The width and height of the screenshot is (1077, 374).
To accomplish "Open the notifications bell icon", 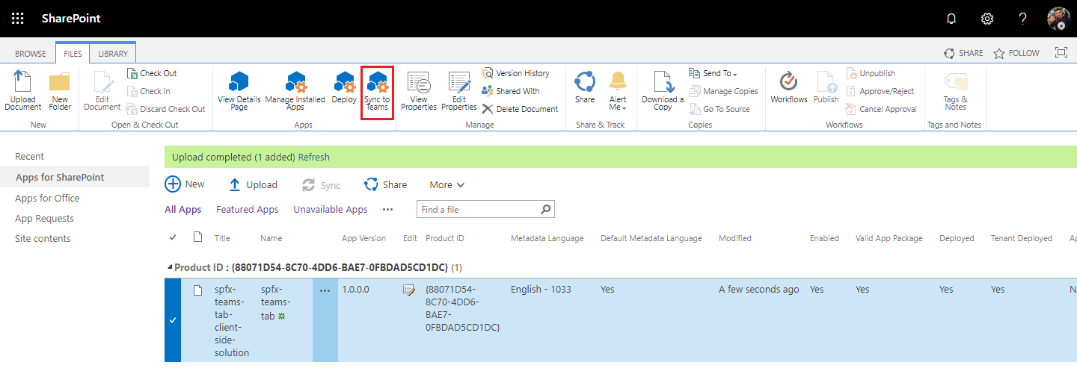I will click(951, 19).
